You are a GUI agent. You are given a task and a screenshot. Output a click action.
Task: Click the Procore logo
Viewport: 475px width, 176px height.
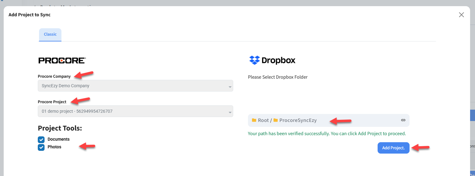62,61
